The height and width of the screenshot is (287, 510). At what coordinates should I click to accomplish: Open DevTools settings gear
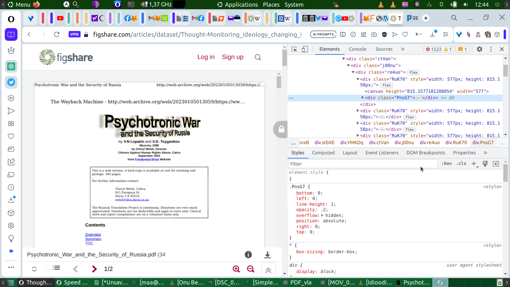click(479, 49)
